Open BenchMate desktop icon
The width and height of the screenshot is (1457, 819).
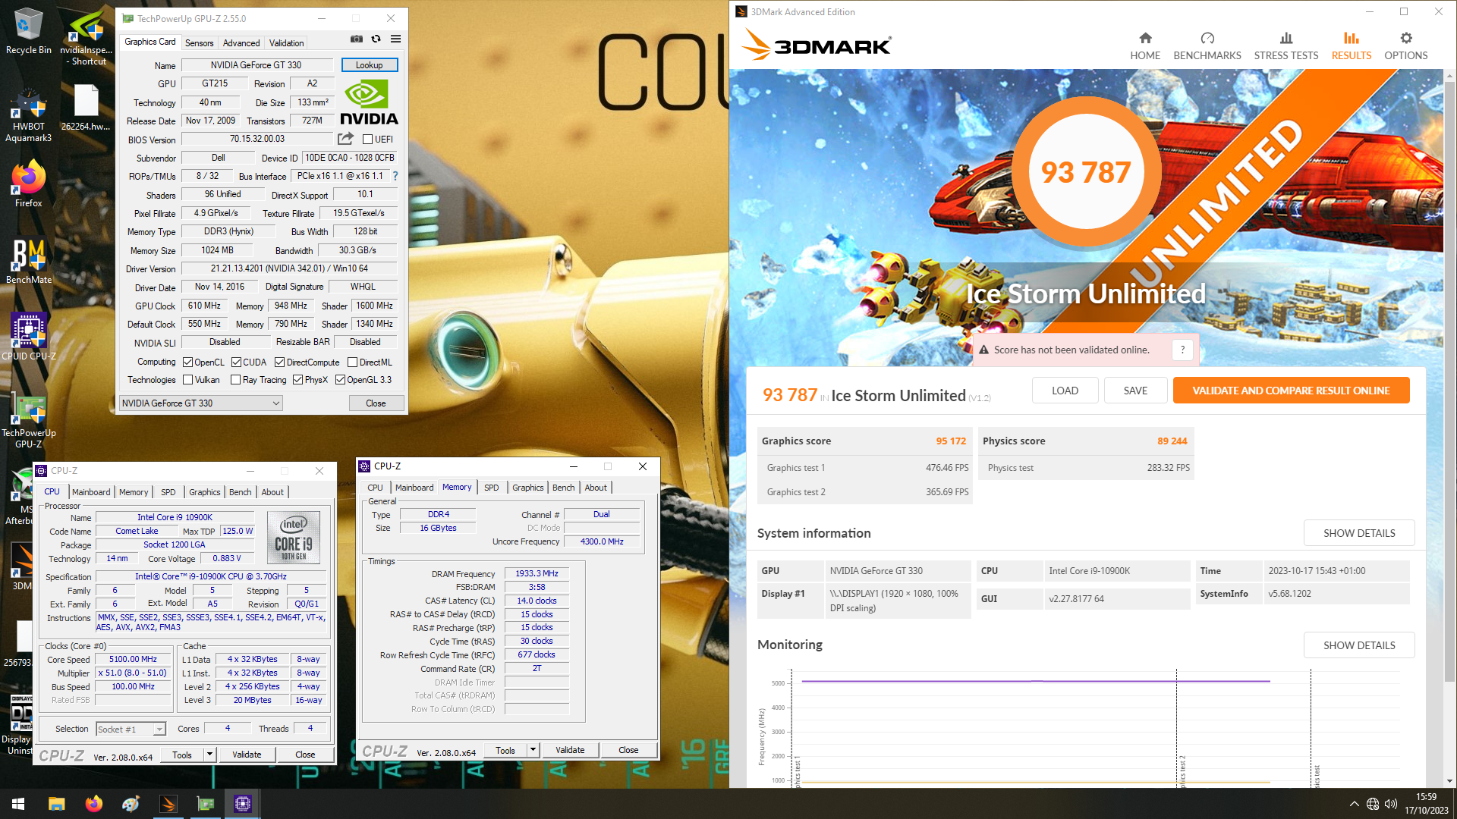tap(28, 262)
